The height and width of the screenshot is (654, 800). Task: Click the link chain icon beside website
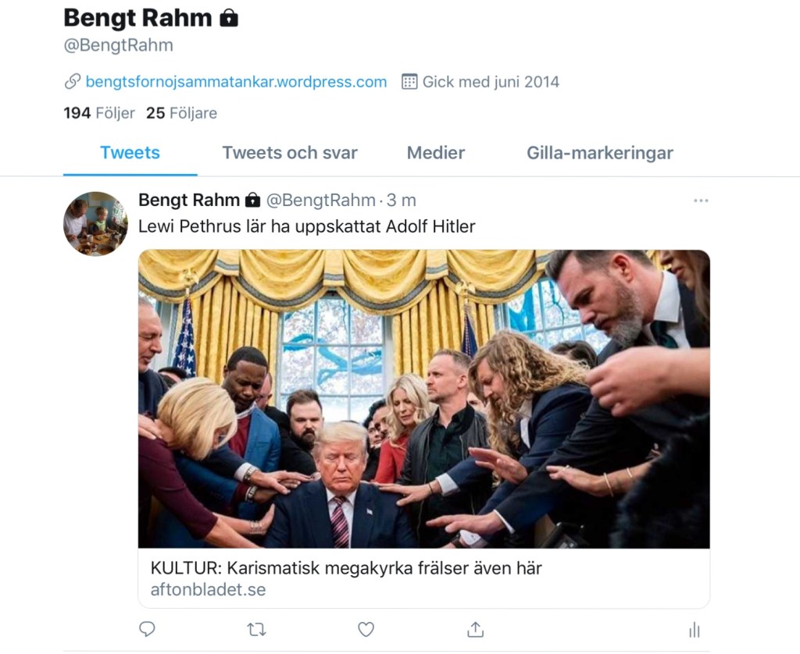pyautogui.click(x=73, y=81)
